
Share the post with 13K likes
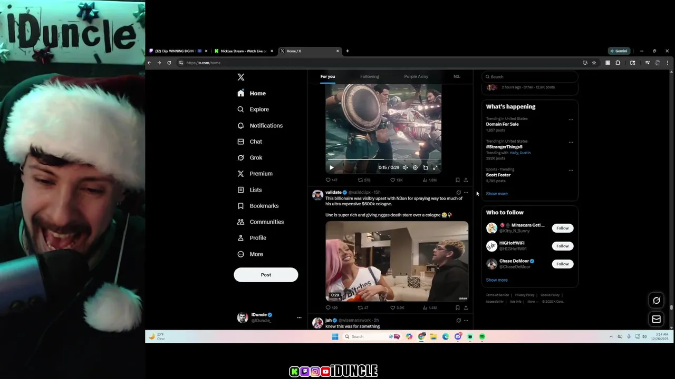click(x=466, y=180)
